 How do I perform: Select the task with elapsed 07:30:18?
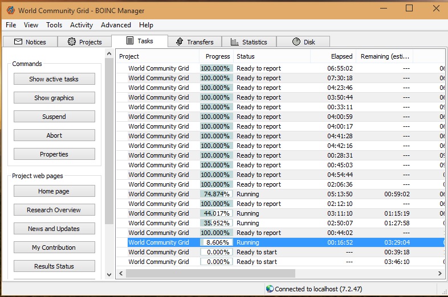tap(280, 78)
